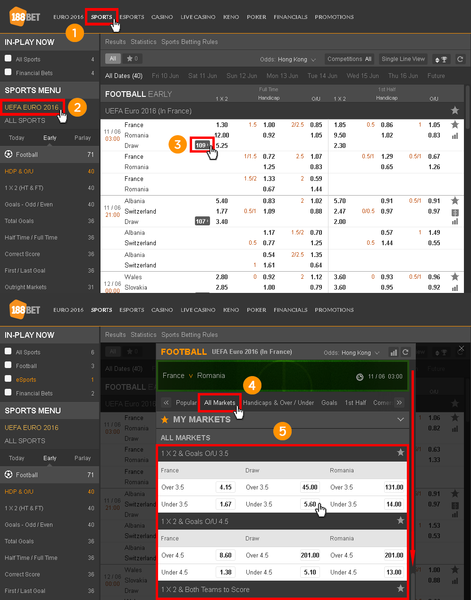The height and width of the screenshot is (600, 471).
Task: Switch to the Today tab in the lower sidebar
Action: click(17, 458)
